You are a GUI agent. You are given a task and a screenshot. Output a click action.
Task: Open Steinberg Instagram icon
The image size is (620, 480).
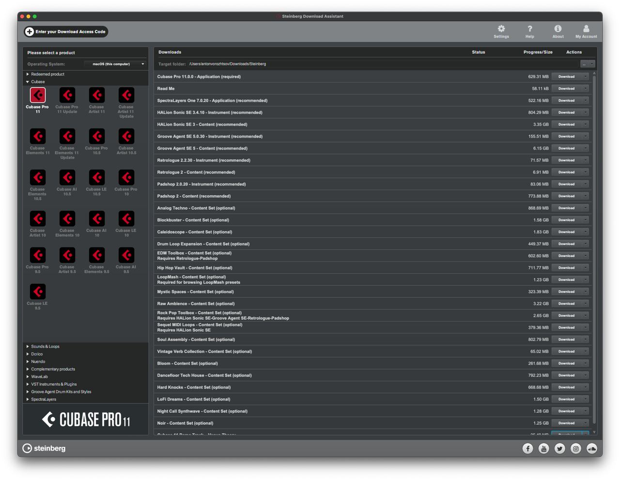pos(576,449)
